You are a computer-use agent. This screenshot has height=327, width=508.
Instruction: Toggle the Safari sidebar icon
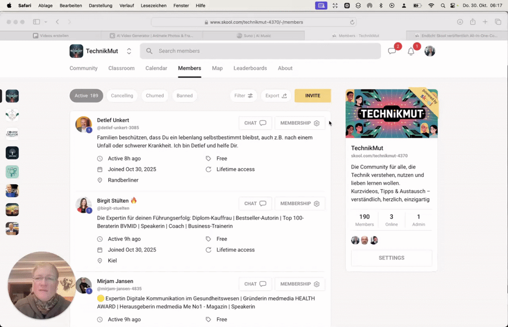pyautogui.click(x=37, y=22)
